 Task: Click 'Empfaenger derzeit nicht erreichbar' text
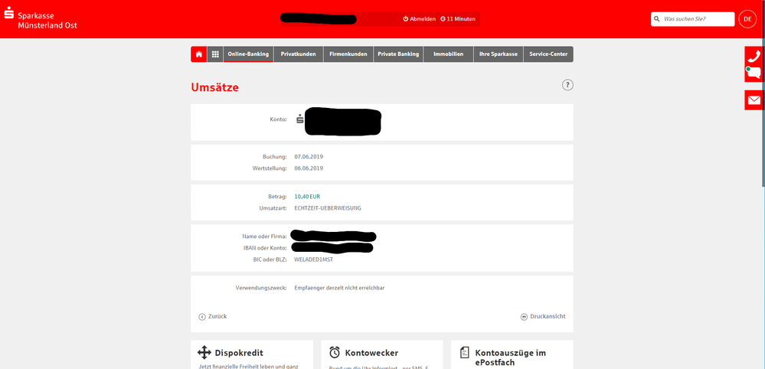point(339,288)
